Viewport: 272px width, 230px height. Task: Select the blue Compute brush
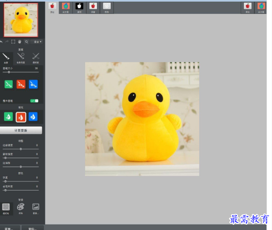[x=33, y=84]
